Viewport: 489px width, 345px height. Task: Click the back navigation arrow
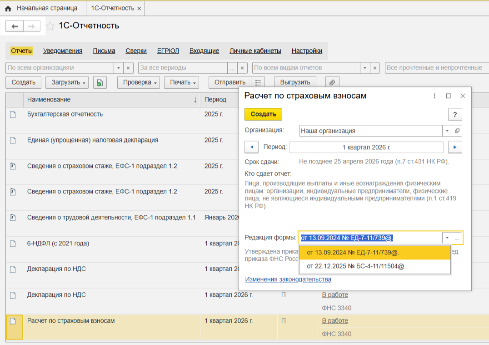point(15,26)
